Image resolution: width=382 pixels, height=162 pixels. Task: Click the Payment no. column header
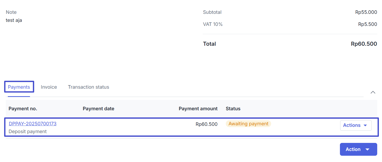pyautogui.click(x=23, y=109)
